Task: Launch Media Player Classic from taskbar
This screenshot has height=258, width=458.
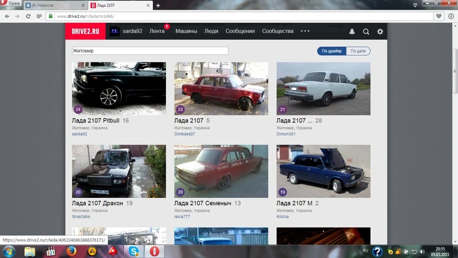Action: coord(51,252)
